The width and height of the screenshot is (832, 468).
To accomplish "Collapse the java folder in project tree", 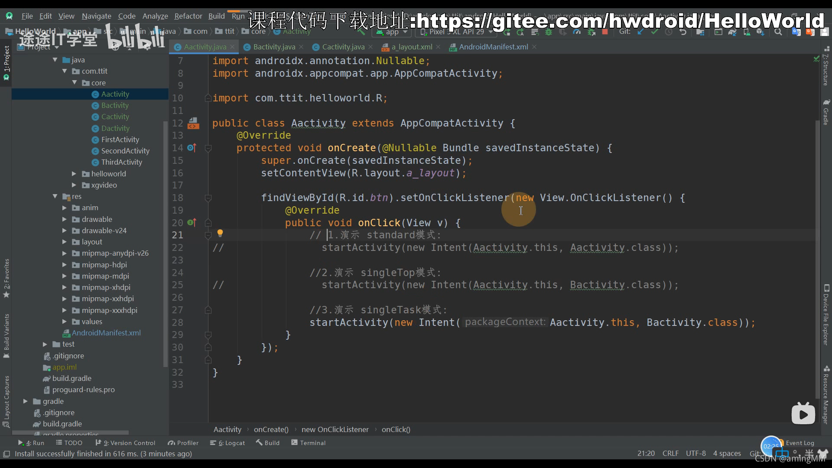I will (x=55, y=60).
